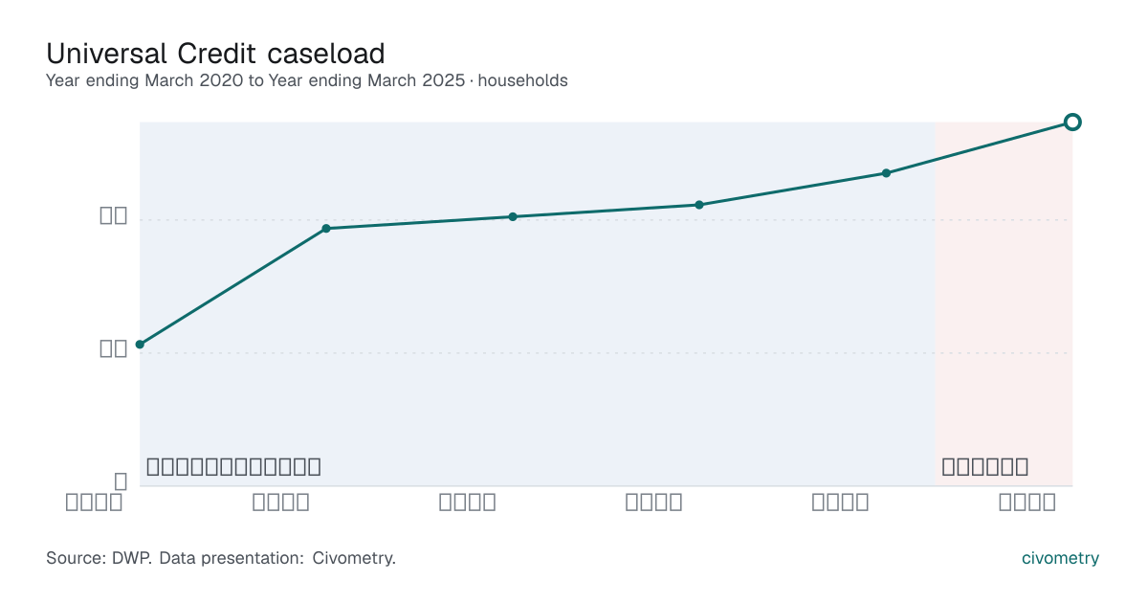1148x603 pixels.
Task: Click the last x-axis year label
Action: pos(1027,502)
